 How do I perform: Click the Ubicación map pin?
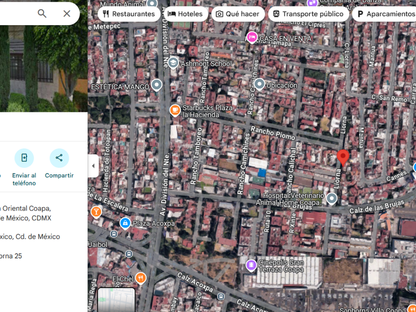pos(260,85)
